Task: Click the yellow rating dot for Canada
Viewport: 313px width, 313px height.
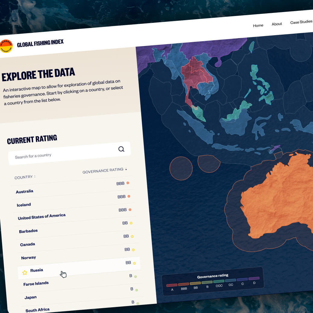Action: (x=132, y=236)
